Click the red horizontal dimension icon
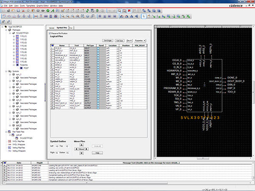This screenshot has width=255, height=191. tap(36, 16)
